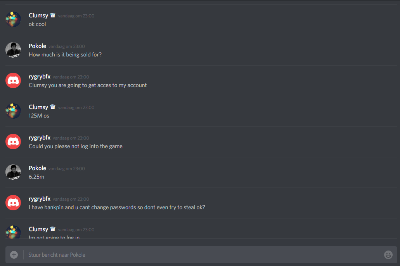Viewport: 400px width, 266px height.
Task: Click the timestamp next to Pokole above '6.25m'
Action: point(67,169)
